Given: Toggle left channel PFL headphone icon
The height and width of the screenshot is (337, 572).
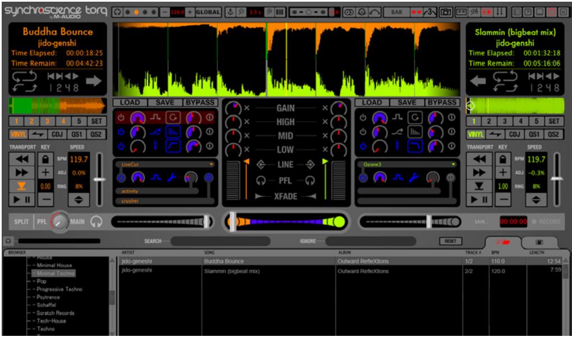Looking at the screenshot, I should 261,180.
